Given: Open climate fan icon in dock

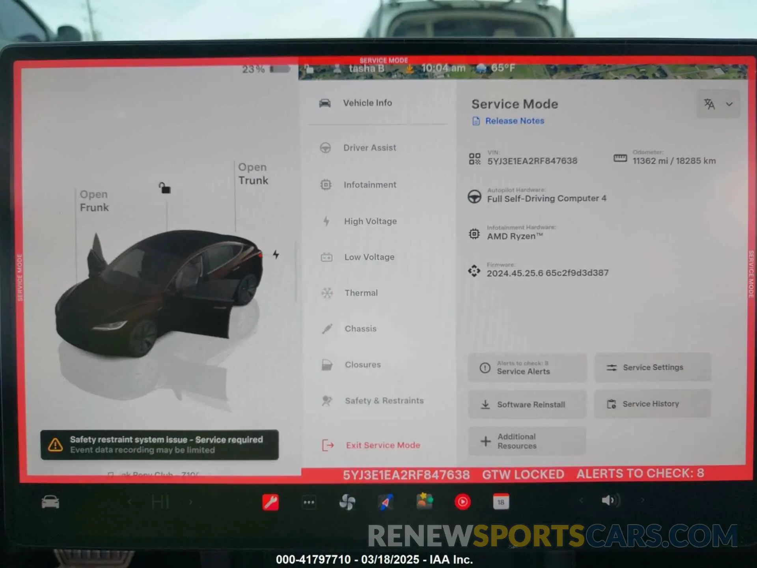Looking at the screenshot, I should [347, 502].
